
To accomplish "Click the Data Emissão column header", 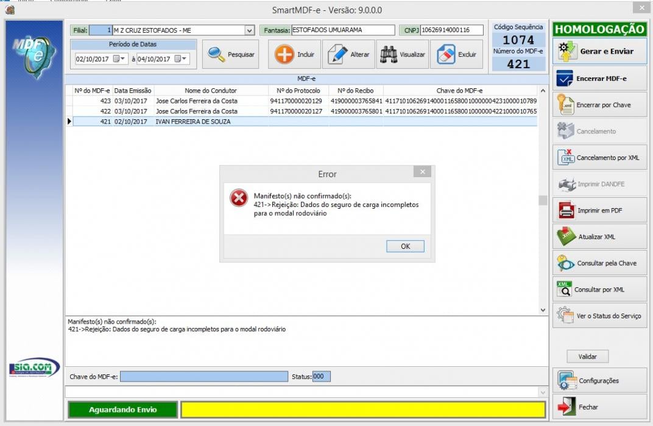I will pyautogui.click(x=133, y=90).
